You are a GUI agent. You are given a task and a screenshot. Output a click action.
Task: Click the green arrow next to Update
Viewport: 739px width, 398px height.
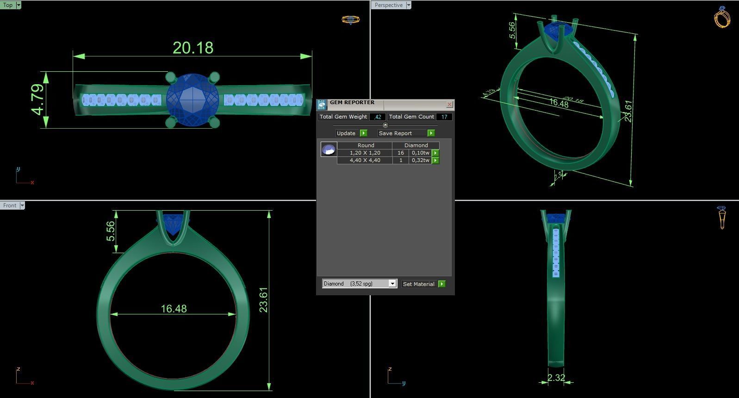(363, 133)
